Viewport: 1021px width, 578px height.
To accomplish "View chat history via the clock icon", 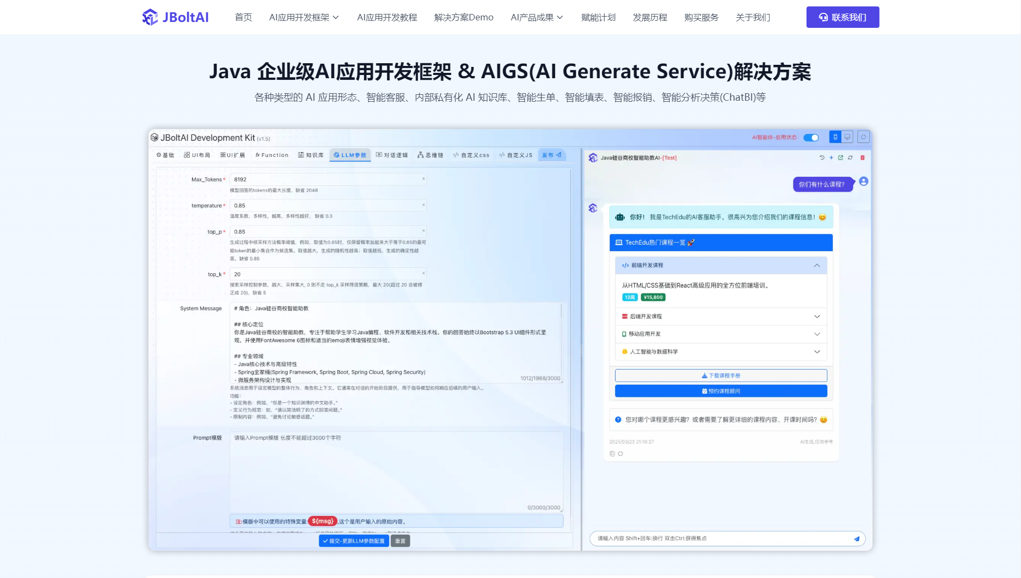I will click(x=822, y=157).
